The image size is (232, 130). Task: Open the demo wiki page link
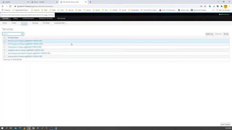(x=42, y=15)
